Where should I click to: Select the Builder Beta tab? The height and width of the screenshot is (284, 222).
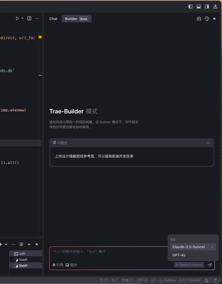click(76, 19)
